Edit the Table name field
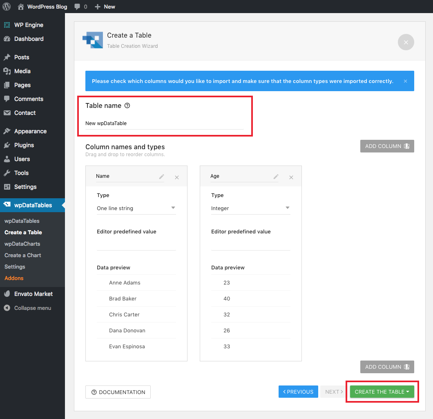This screenshot has width=433, height=419. pyautogui.click(x=164, y=123)
